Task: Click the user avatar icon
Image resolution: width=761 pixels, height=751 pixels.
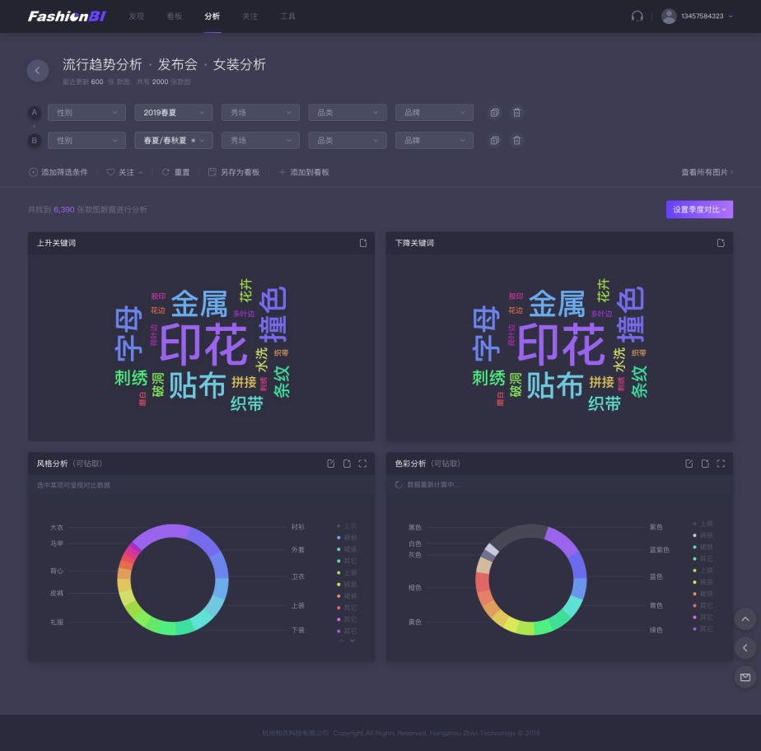Action: (x=669, y=16)
